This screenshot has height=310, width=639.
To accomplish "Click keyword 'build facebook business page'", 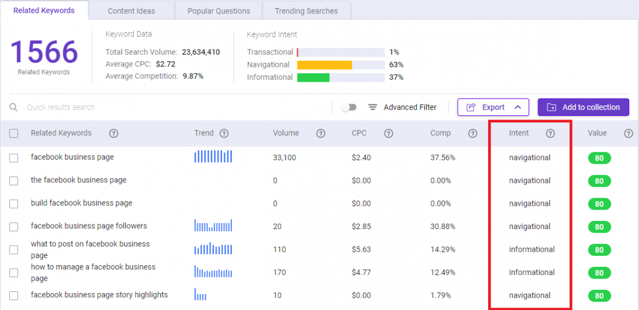I will pyautogui.click(x=82, y=203).
